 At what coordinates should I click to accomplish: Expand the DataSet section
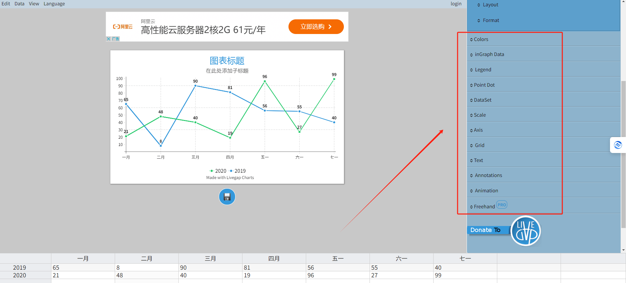(544, 100)
